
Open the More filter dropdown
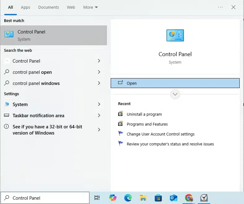90,7
